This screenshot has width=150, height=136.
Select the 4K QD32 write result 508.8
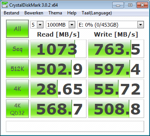pos(116,109)
